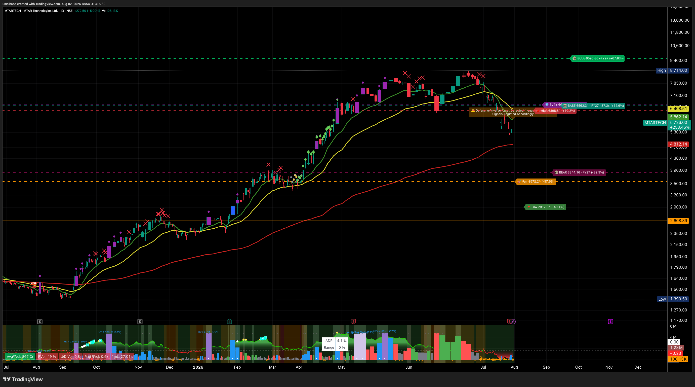Viewport: 695px width, 387px height.
Task: Click the 1,640.00 price axis value
Action: 679,278
